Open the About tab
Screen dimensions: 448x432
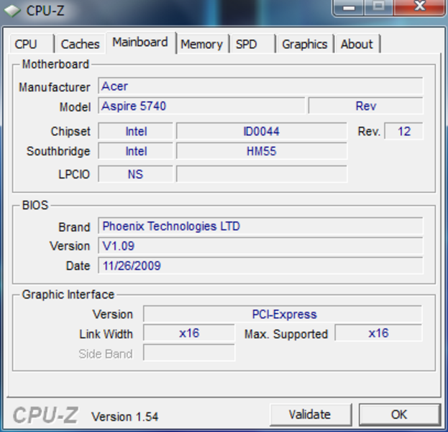[357, 44]
